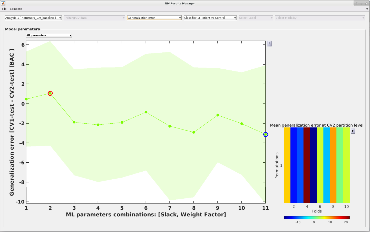Click the MATLAB icon in the title bar
This screenshot has height=232, width=370.
point(3,3)
